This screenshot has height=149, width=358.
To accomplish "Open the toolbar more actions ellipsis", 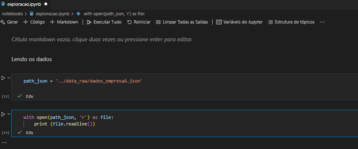I will [322, 22].
